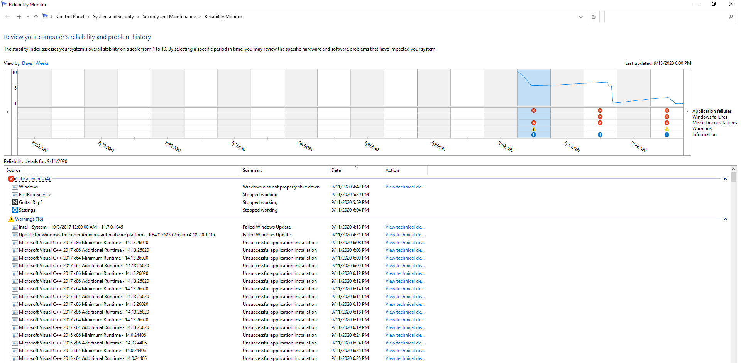741x363 pixels.
Task: View technical details for Visual C++ 2015 x86 Minimum Runtime
Action: click(405, 335)
